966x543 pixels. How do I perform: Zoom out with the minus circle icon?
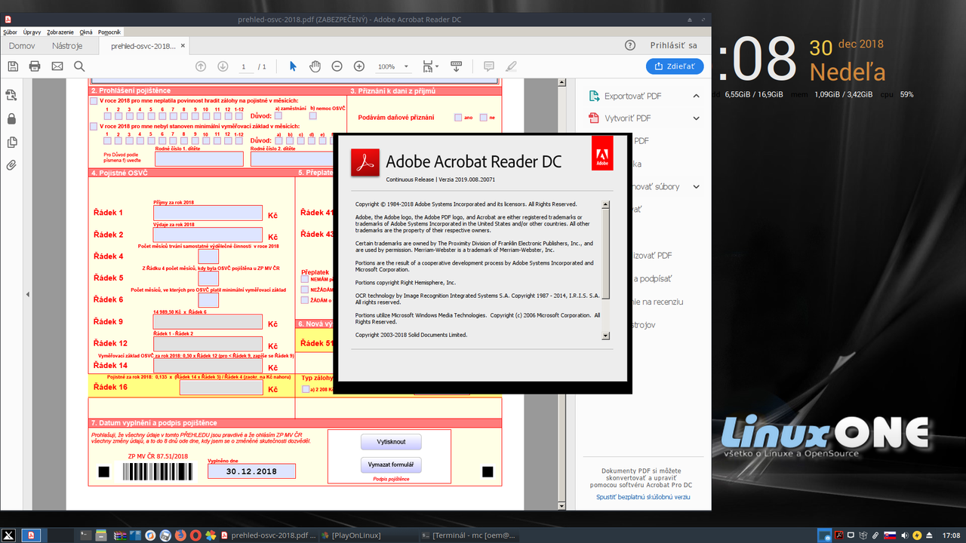tap(337, 66)
